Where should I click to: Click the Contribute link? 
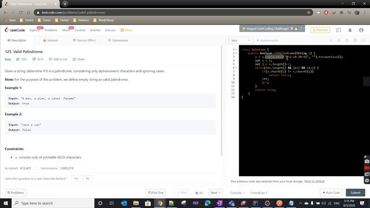pyautogui.click(x=258, y=192)
